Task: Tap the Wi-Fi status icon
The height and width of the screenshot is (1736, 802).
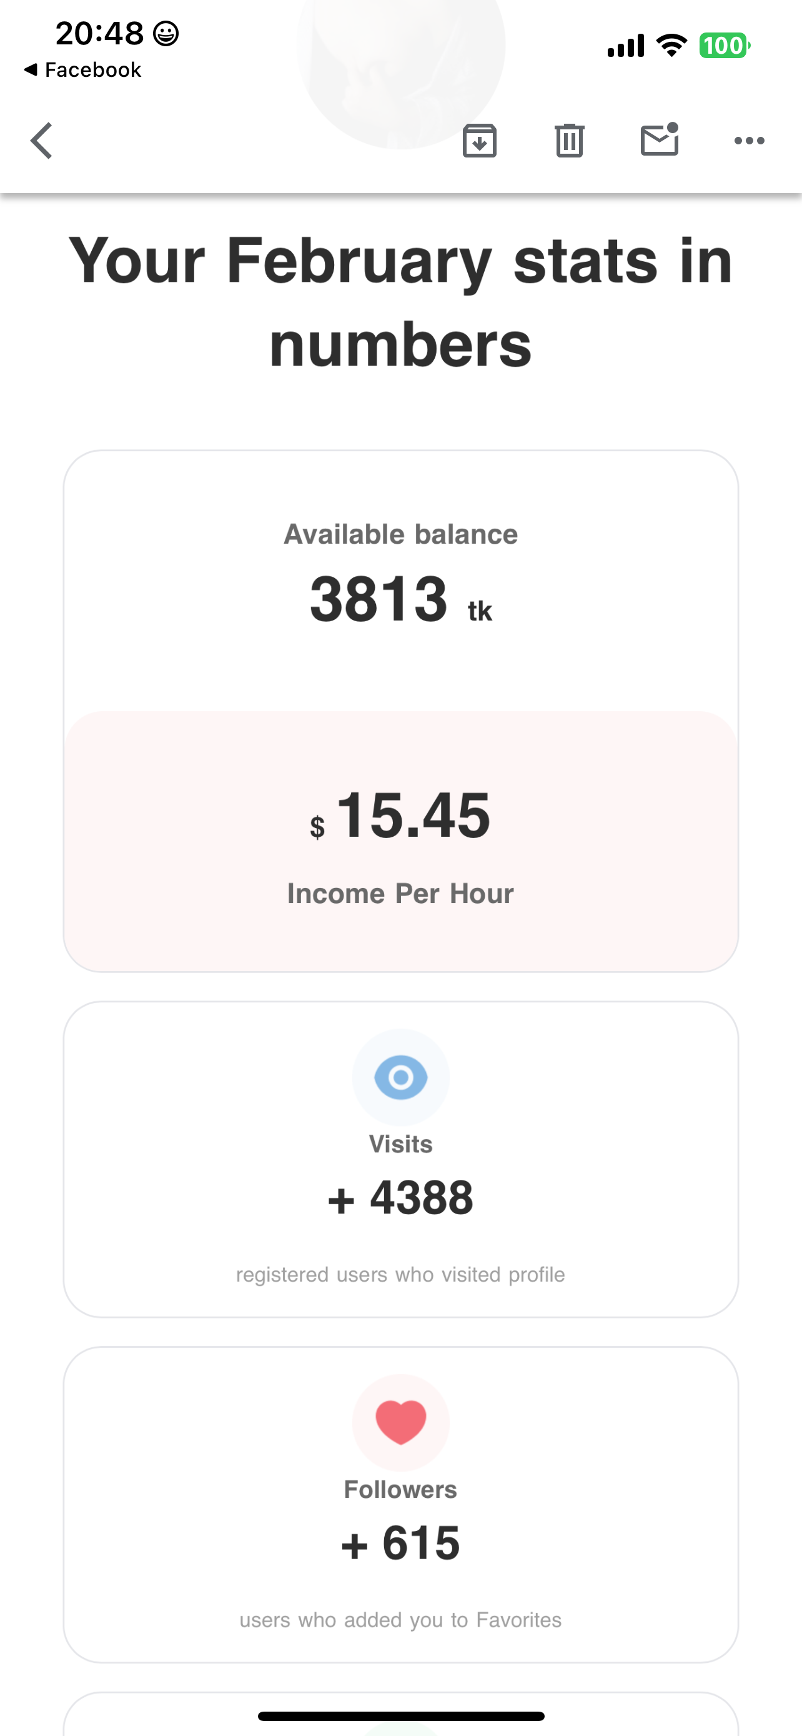Action: click(x=671, y=46)
